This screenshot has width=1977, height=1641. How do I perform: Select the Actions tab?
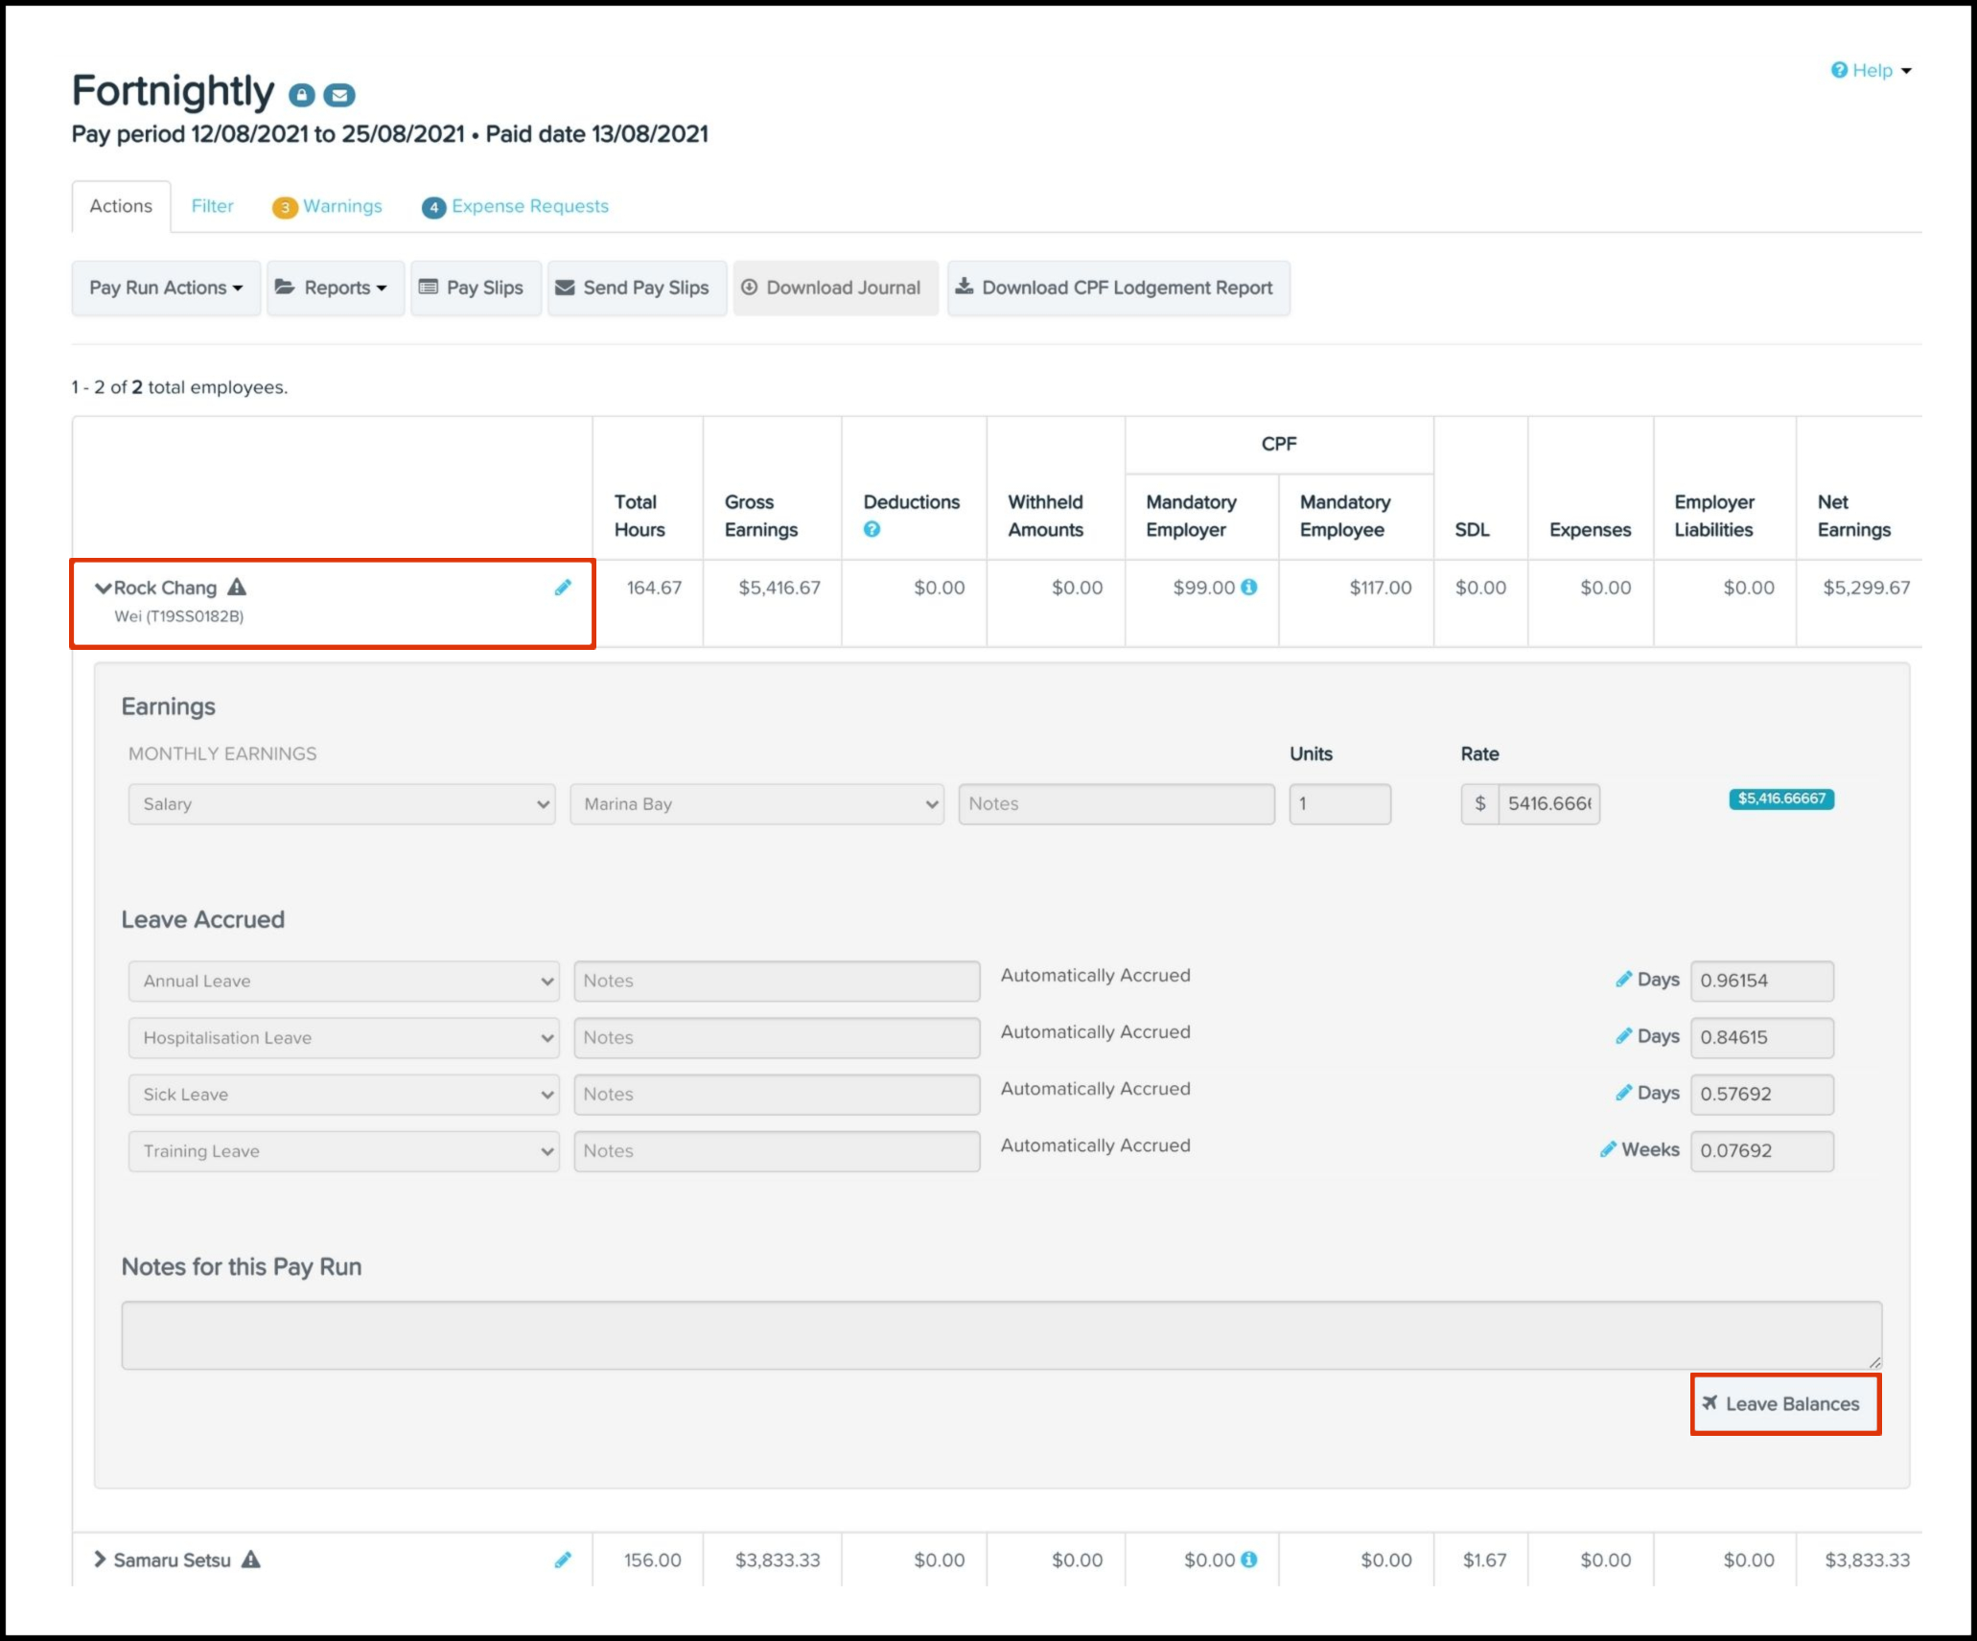[121, 206]
